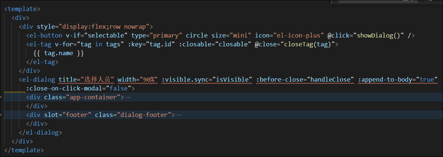
Task: Click the closing </template> tag
Action: [24, 150]
